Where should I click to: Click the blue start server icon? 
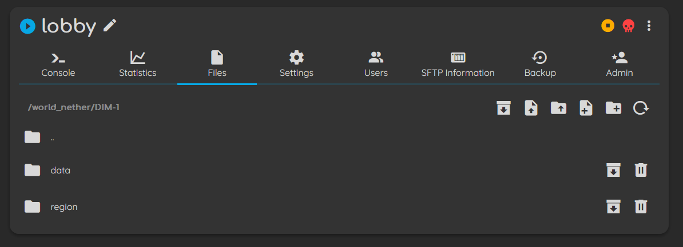pyautogui.click(x=27, y=26)
